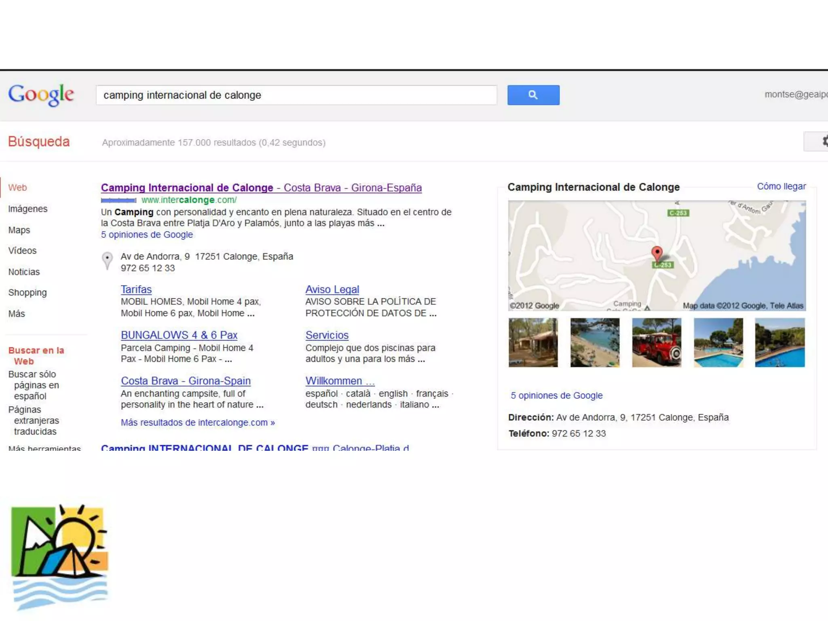
Task: Open the Aviso Legal sitelink
Action: (x=332, y=289)
